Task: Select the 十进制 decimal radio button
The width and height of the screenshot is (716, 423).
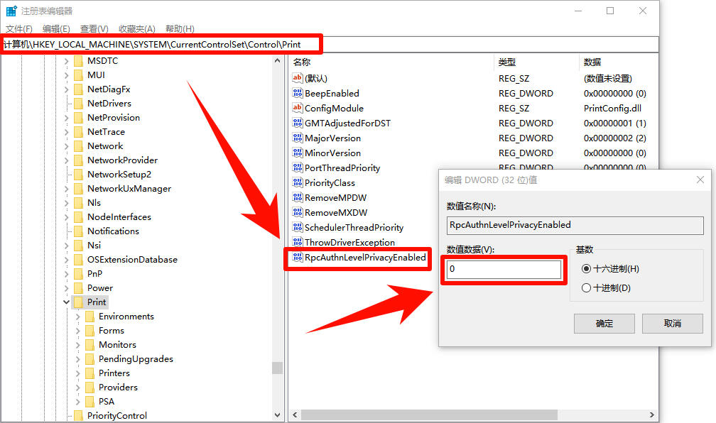Action: click(x=586, y=287)
